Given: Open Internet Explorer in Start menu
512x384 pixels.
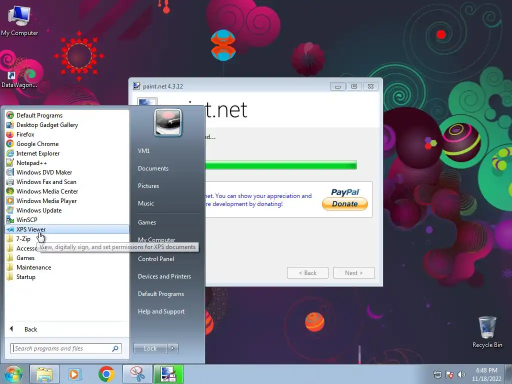Looking at the screenshot, I should pos(67,153).
